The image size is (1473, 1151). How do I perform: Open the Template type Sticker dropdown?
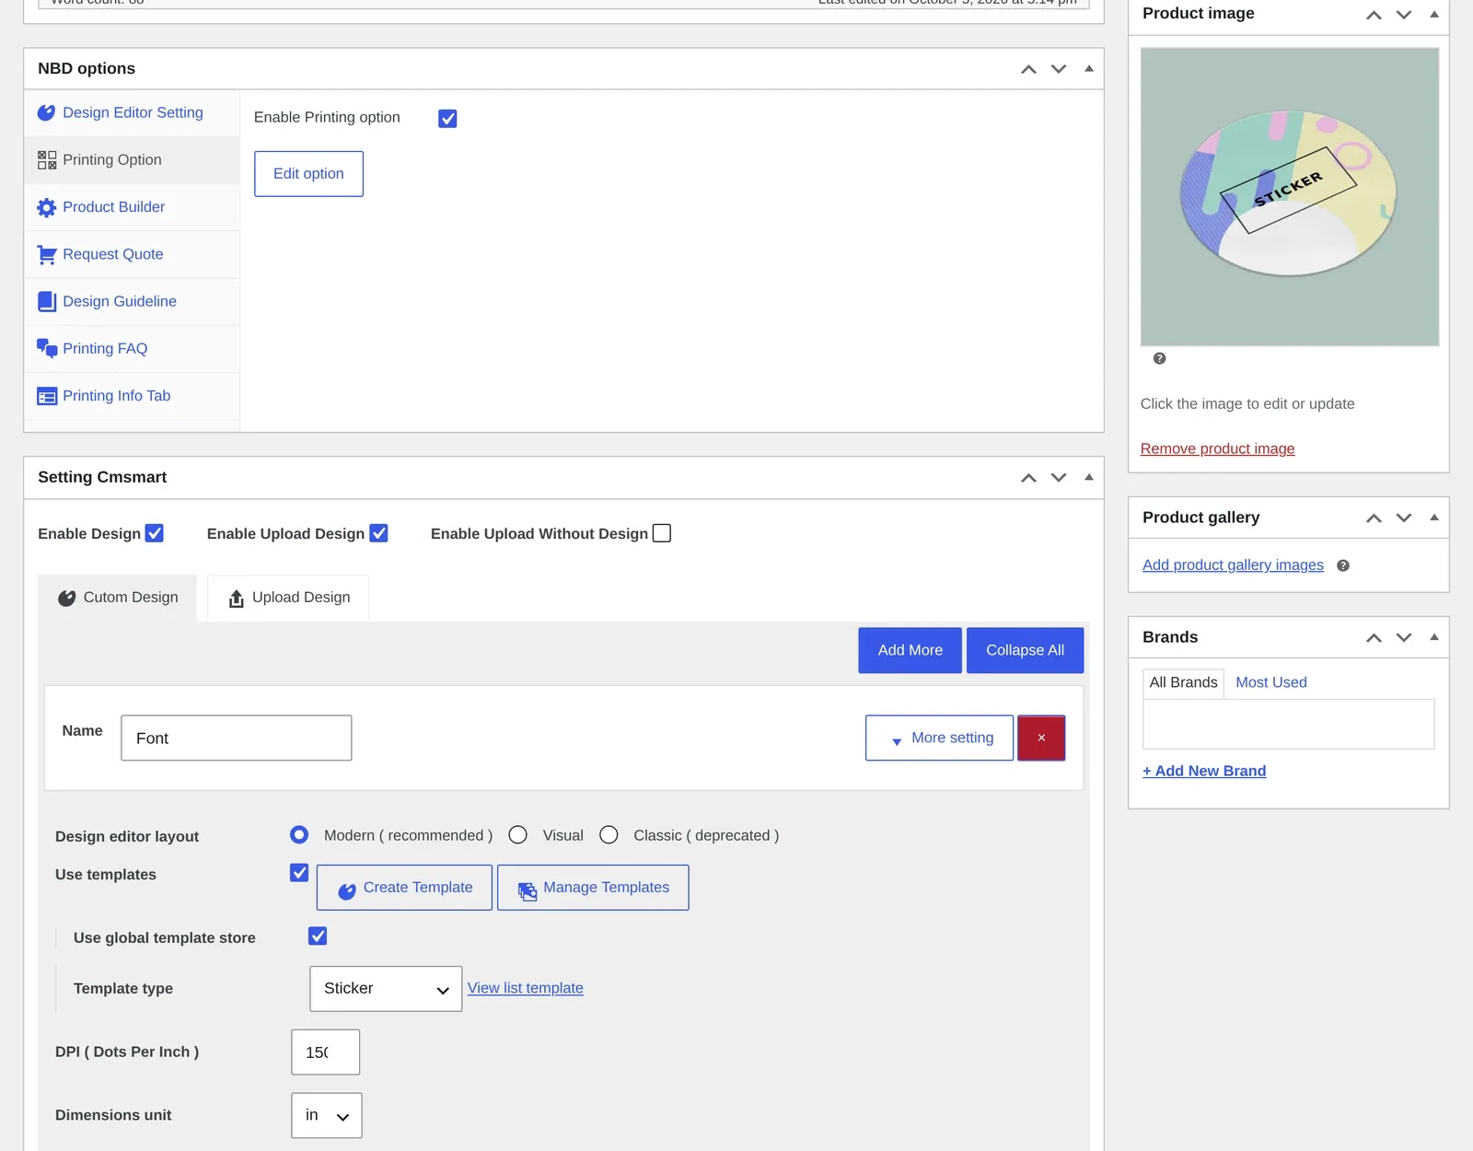coord(386,989)
